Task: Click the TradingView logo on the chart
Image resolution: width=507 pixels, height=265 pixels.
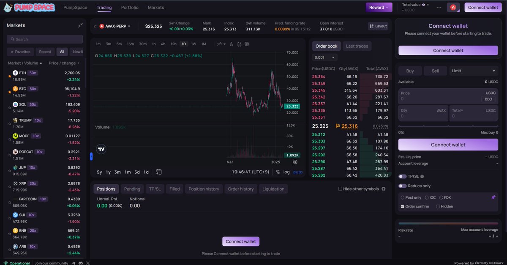Action: (101, 149)
